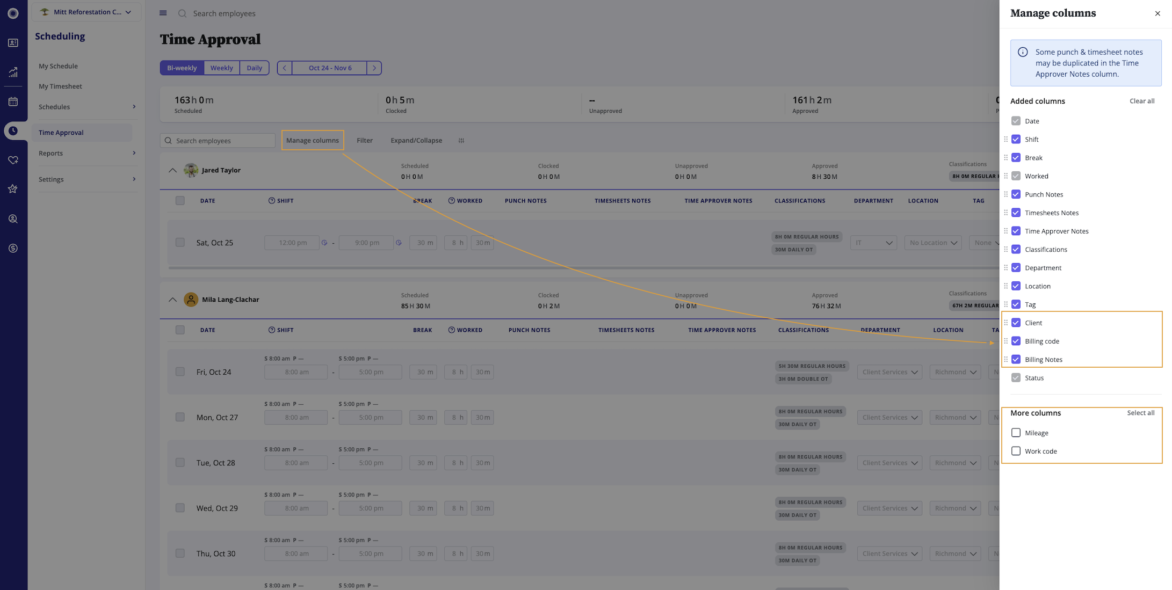Click Select all in More columns
The height and width of the screenshot is (590, 1172).
pyautogui.click(x=1140, y=413)
